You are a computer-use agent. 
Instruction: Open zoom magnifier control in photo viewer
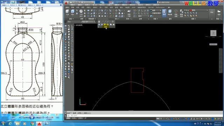coord(13,118)
